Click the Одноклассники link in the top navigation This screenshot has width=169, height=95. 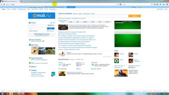pos(22,9)
